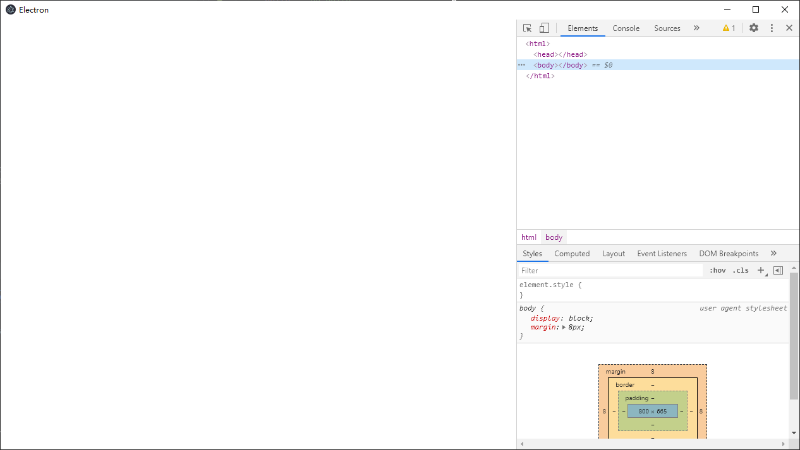Open DevTools settings gear
This screenshot has height=450, width=800.
[x=753, y=28]
